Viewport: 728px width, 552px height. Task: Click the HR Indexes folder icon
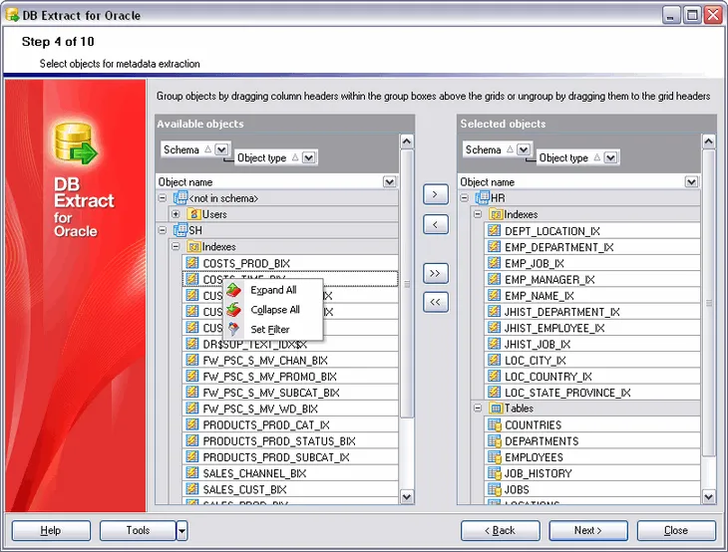click(x=496, y=214)
